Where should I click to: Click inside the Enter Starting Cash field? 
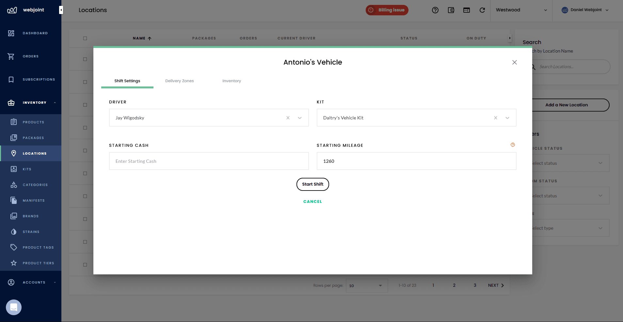point(209,161)
